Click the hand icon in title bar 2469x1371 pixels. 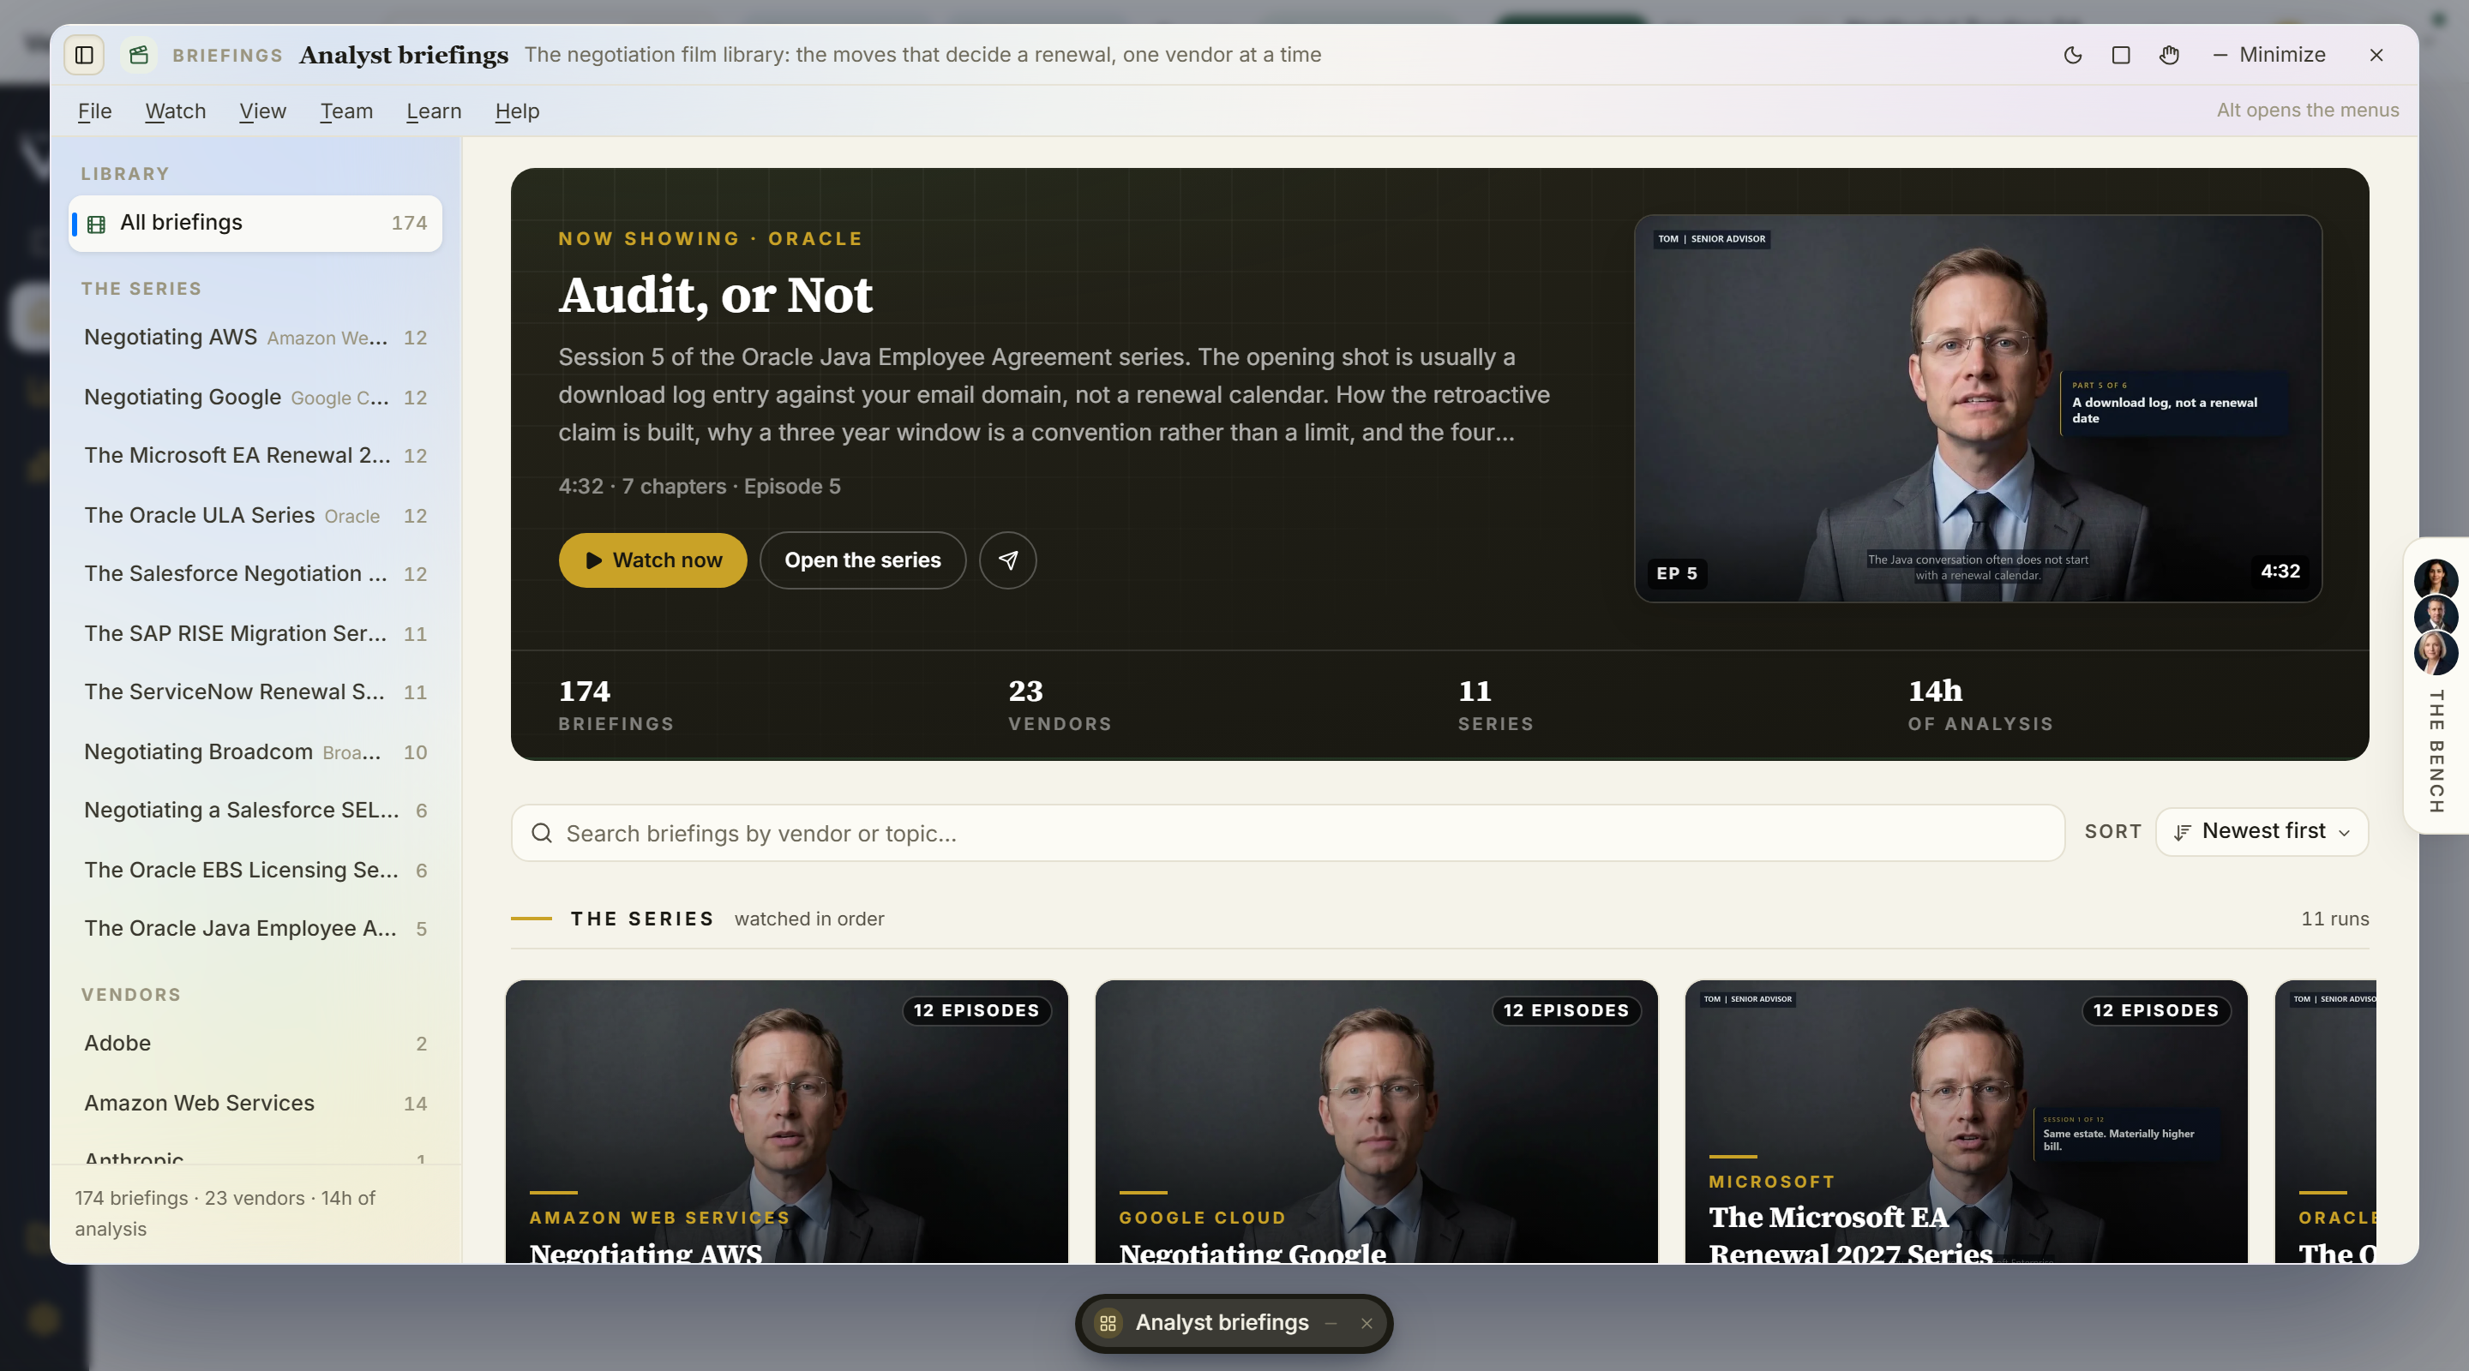coord(2169,56)
